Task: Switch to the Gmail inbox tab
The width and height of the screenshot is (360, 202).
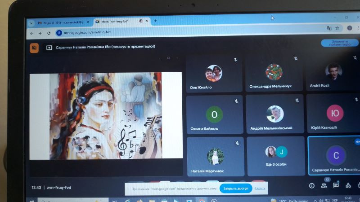Action: click(61, 23)
